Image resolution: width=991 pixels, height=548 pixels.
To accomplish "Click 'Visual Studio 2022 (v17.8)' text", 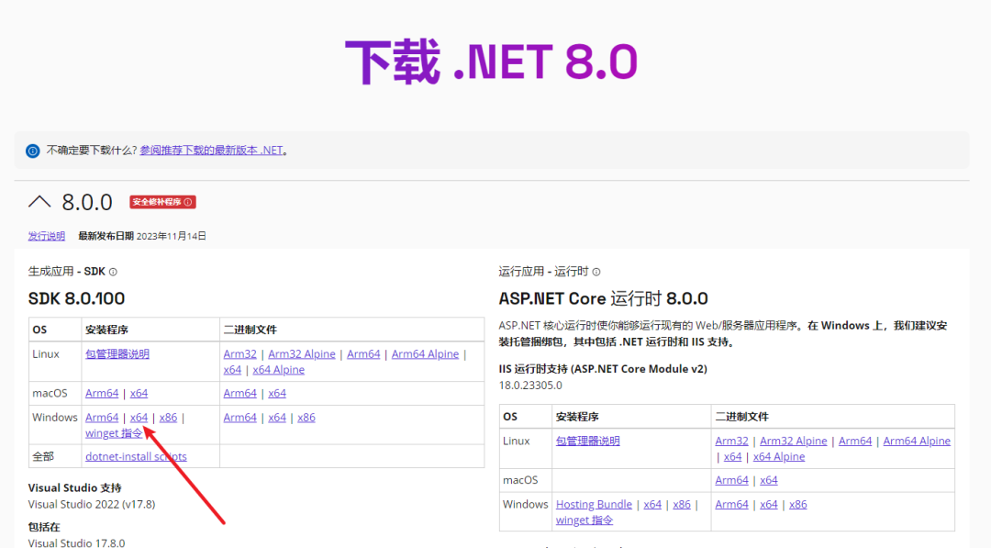I will [x=92, y=504].
